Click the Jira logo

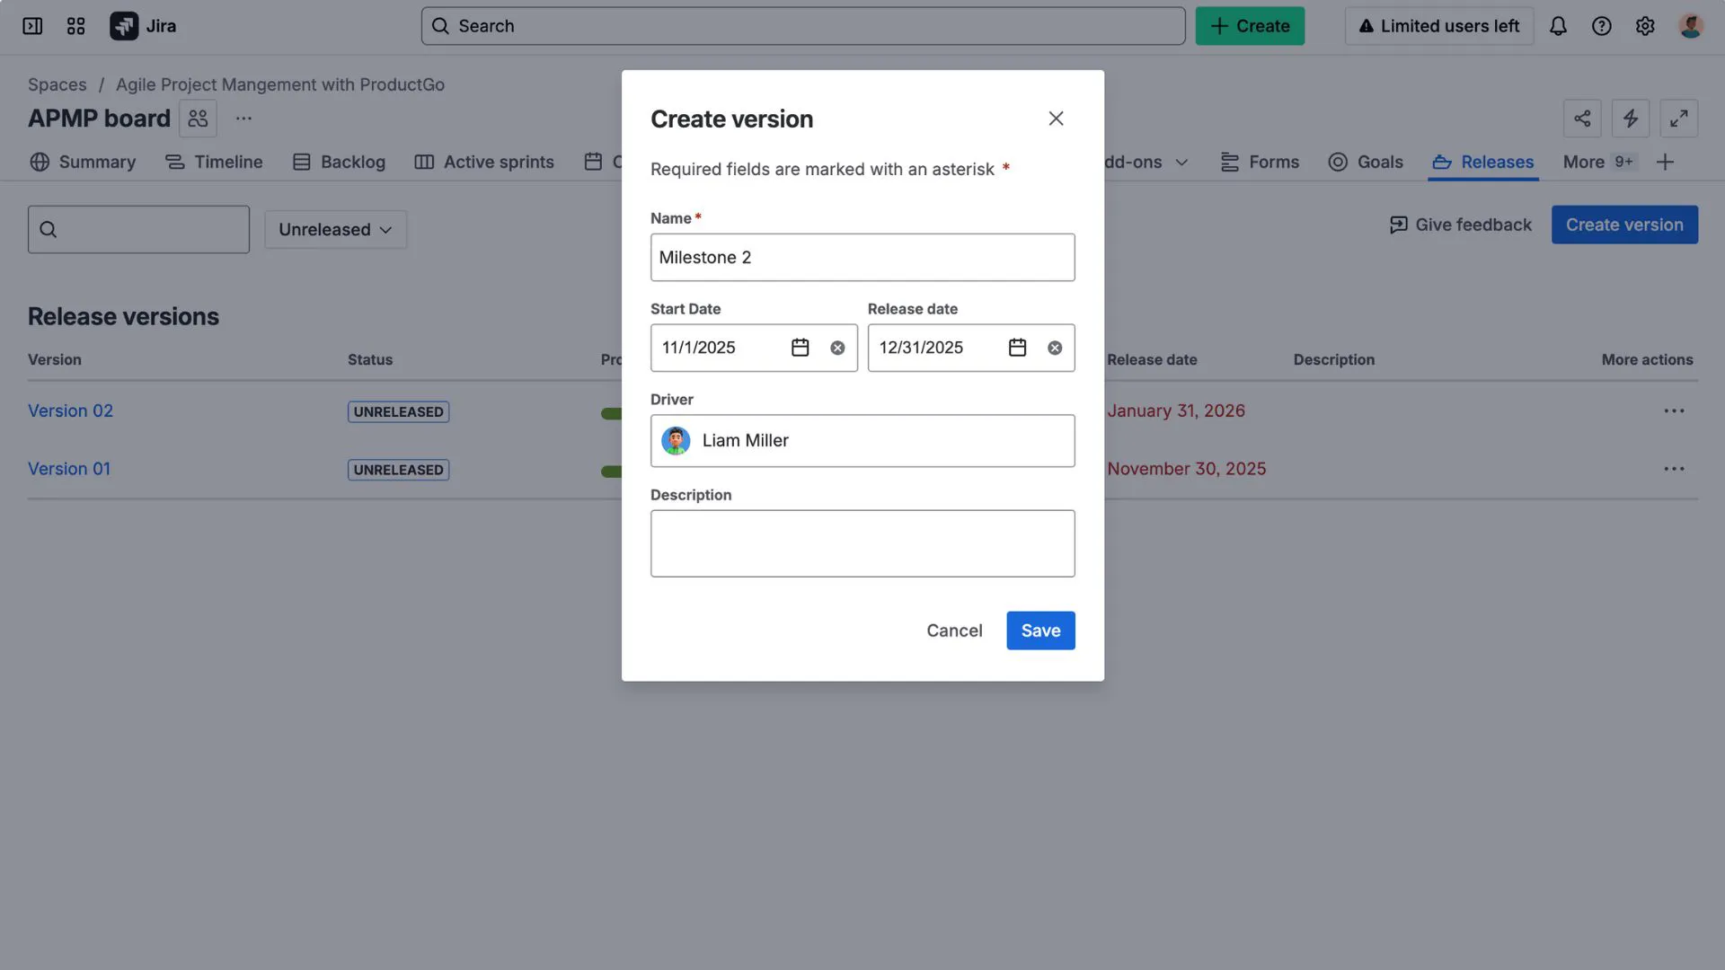[x=126, y=26]
